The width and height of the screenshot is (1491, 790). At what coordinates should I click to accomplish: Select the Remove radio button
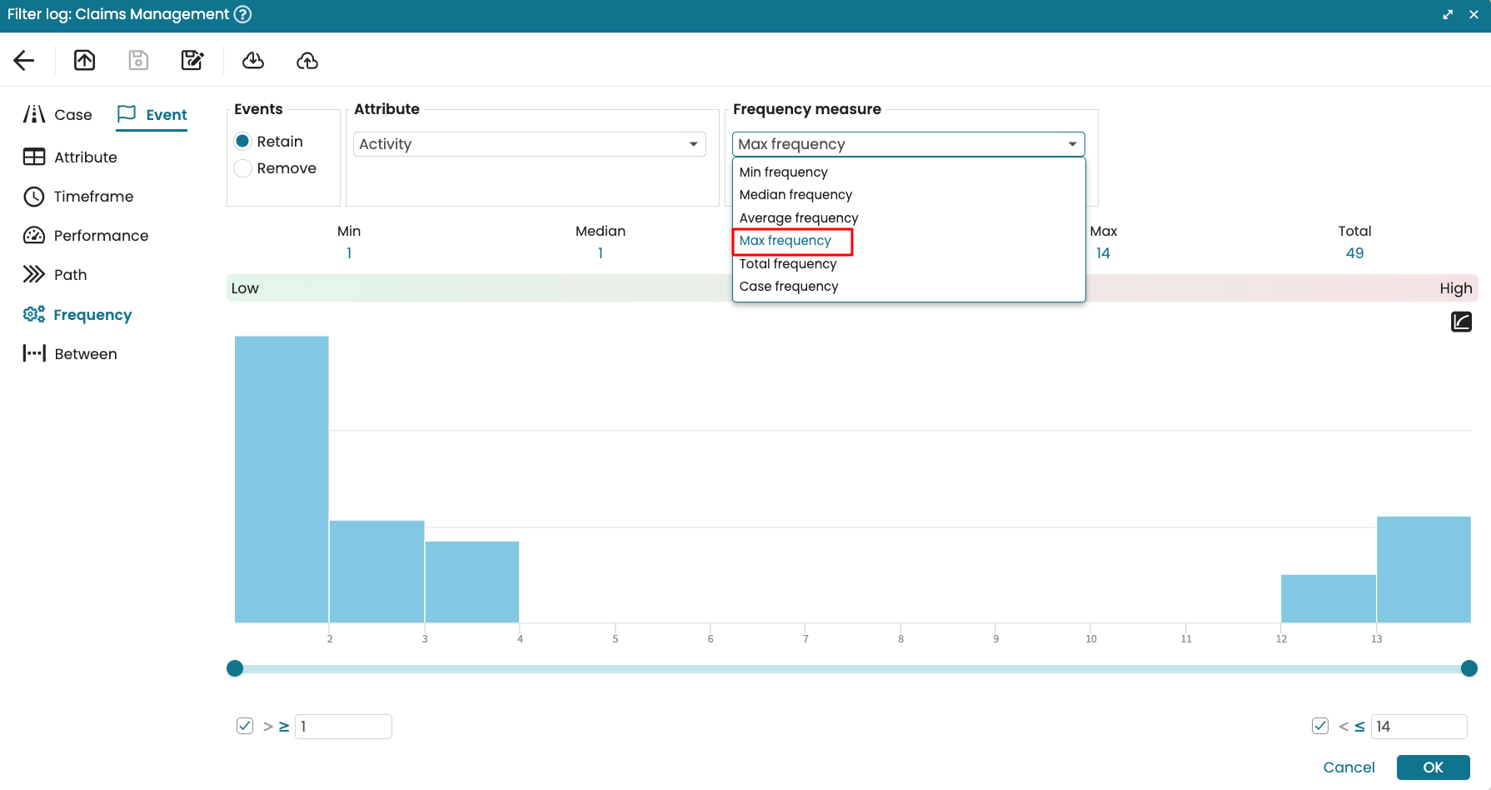click(243, 168)
